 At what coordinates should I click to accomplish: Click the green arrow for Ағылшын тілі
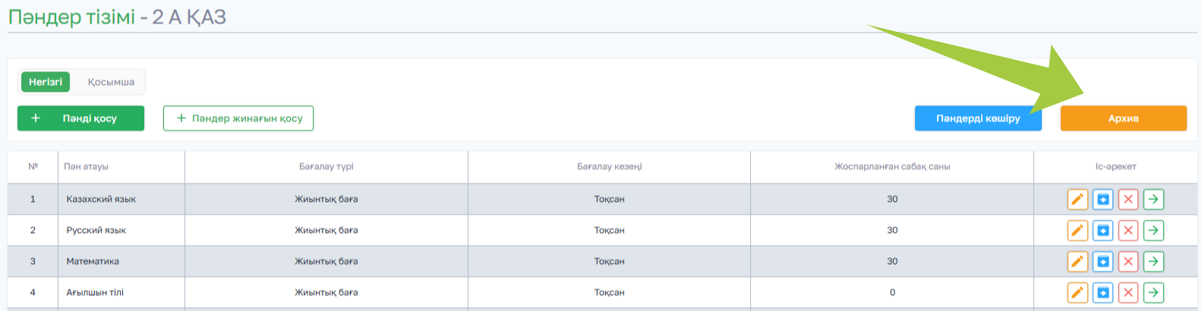click(x=1153, y=293)
